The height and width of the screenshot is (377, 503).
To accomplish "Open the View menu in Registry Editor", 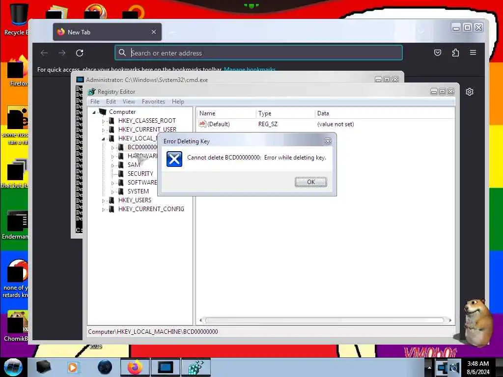I will [x=129, y=102].
